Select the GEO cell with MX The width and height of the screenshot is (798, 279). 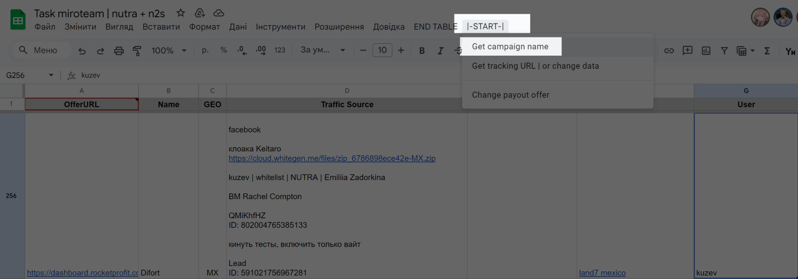click(212, 195)
